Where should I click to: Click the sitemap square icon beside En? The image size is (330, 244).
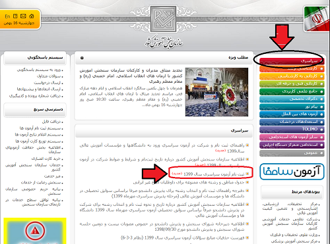coord(15,16)
